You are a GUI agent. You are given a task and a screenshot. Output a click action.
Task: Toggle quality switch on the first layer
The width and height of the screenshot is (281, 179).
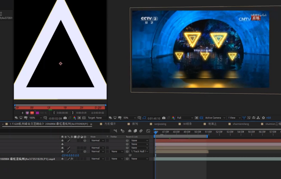pyautogui.click(x=69, y=141)
